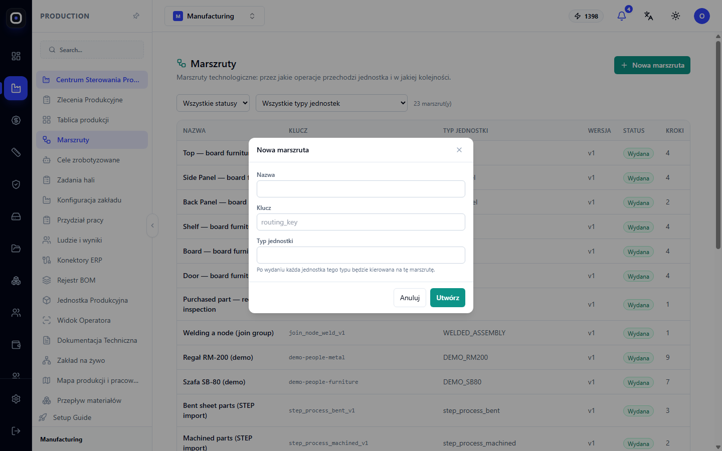Screen dimensions: 722x451
Task: Collapse the sidebar with the chevron handle
Action: click(152, 225)
